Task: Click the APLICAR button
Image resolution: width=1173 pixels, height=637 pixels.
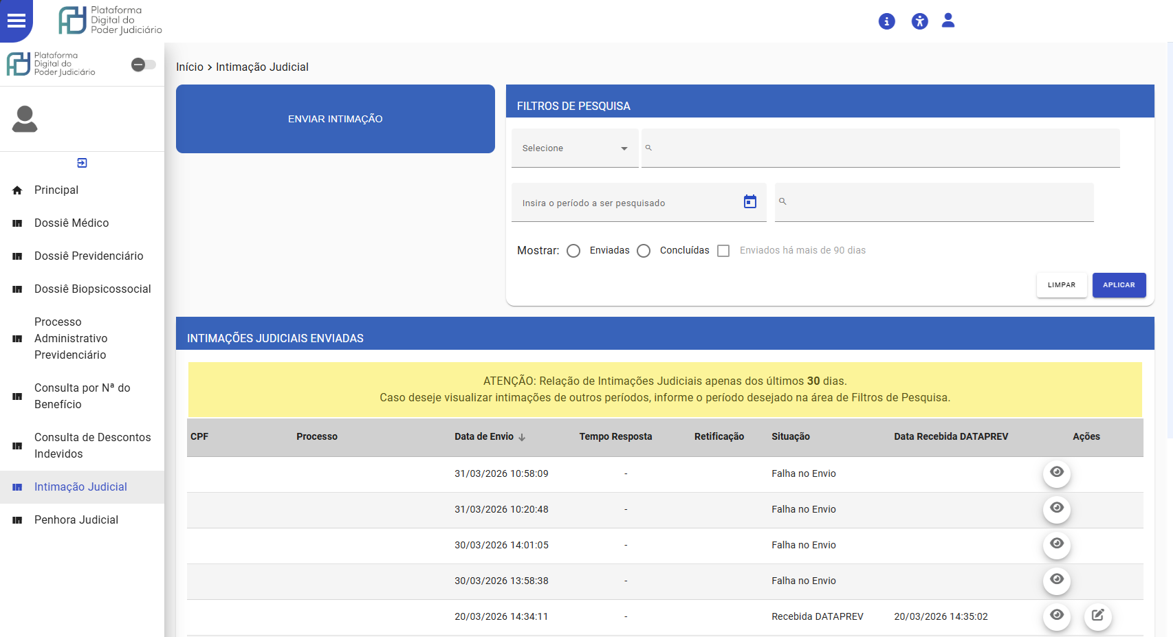Action: [x=1119, y=285]
